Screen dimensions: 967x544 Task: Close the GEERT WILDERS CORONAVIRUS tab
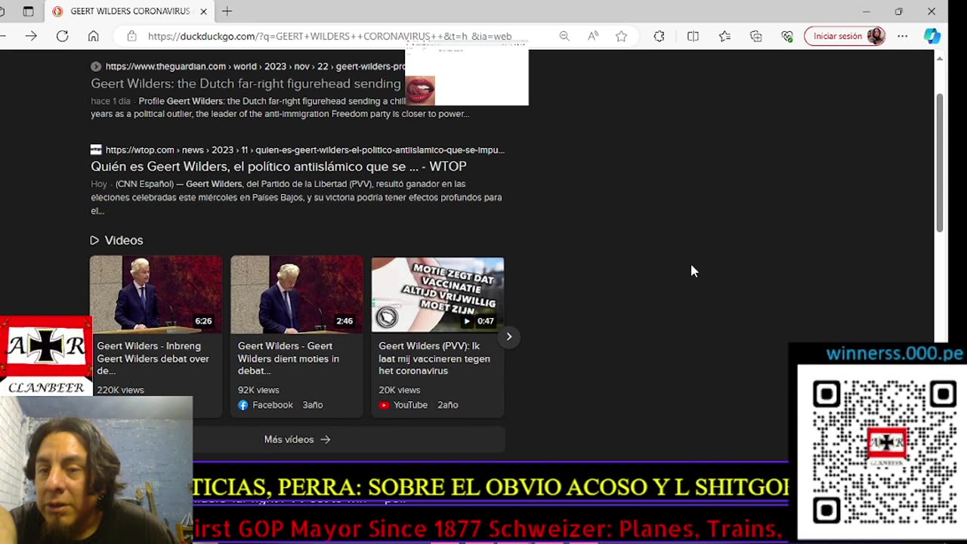(x=203, y=11)
